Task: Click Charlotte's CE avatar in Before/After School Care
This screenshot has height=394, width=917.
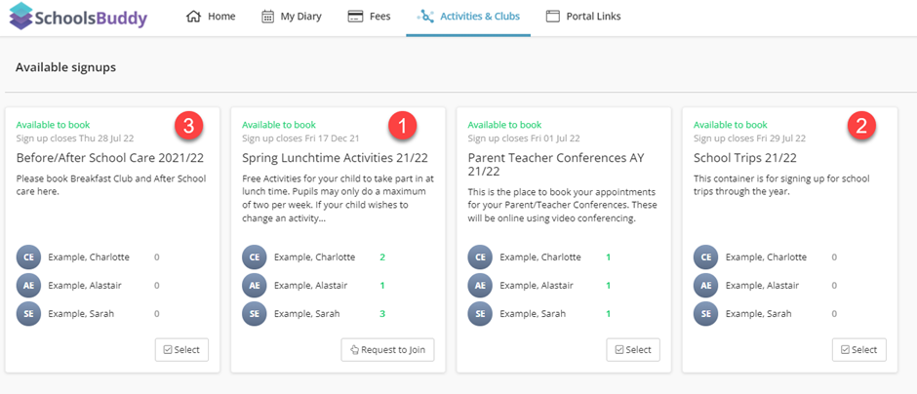Action: point(28,257)
